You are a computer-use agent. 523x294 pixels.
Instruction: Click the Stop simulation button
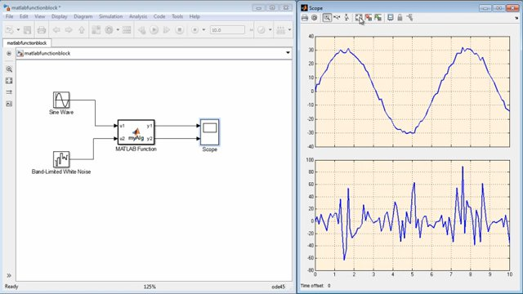click(x=180, y=30)
